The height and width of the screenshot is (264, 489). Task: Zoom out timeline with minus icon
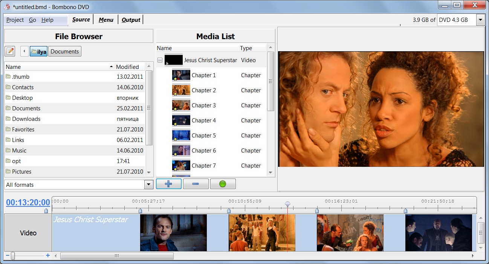(x=8, y=256)
